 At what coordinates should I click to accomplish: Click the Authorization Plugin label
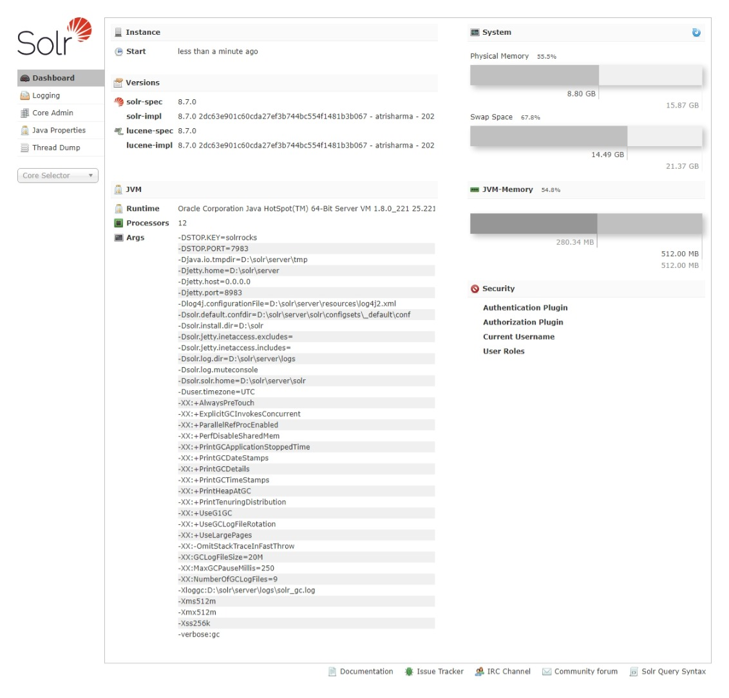click(523, 323)
